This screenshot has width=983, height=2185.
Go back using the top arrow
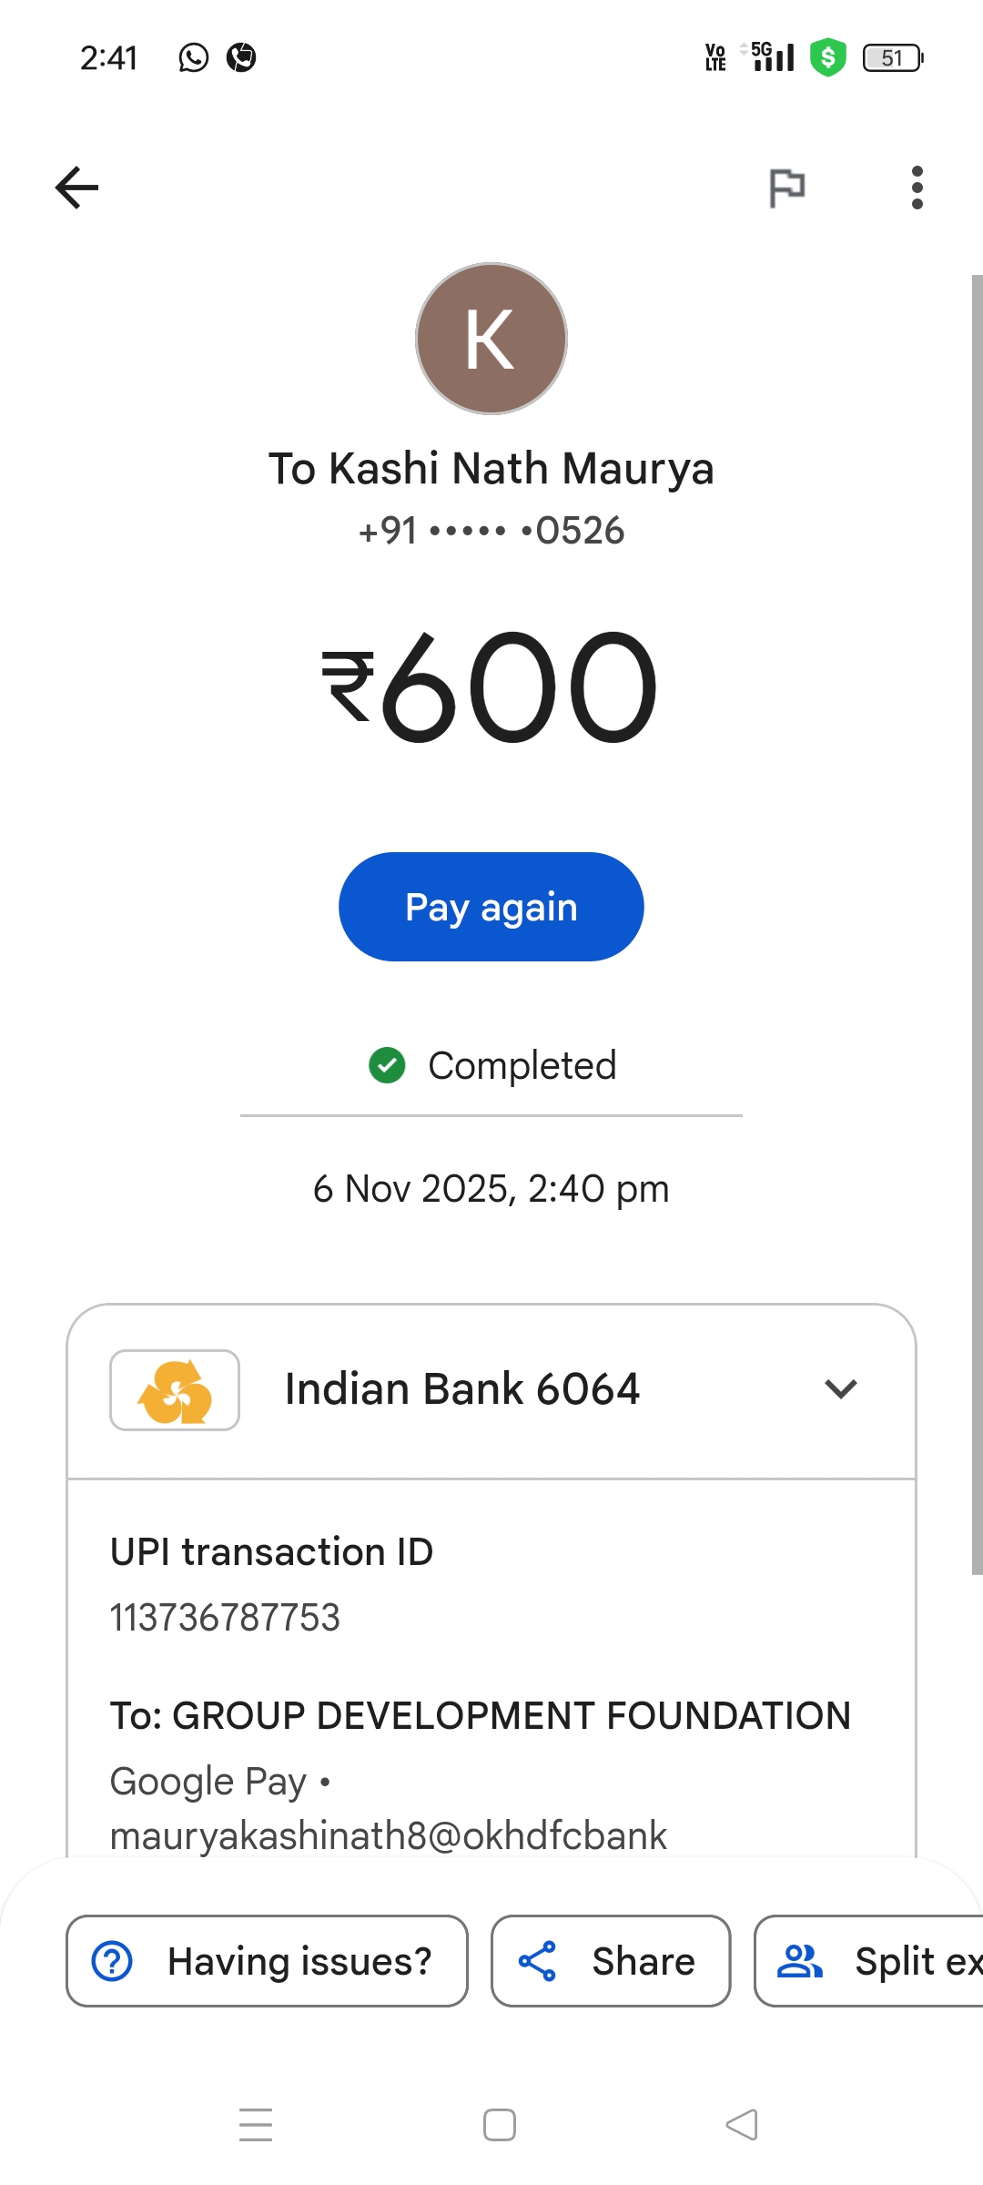pos(76,188)
